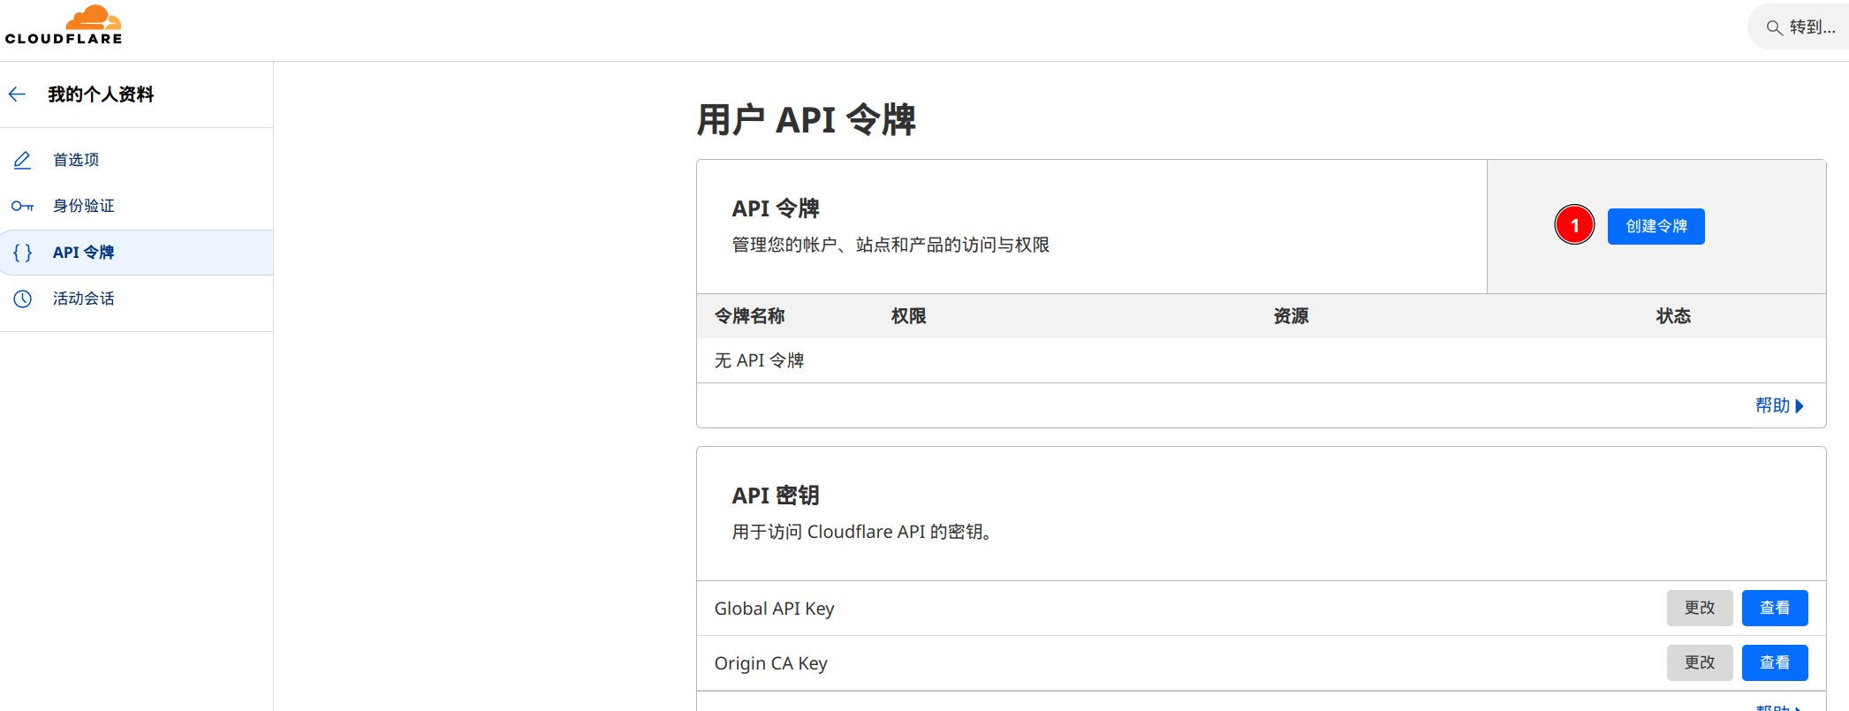Click the pencil icon for 首选项
Viewport: 1849px width, 711px height.
[x=22, y=160]
